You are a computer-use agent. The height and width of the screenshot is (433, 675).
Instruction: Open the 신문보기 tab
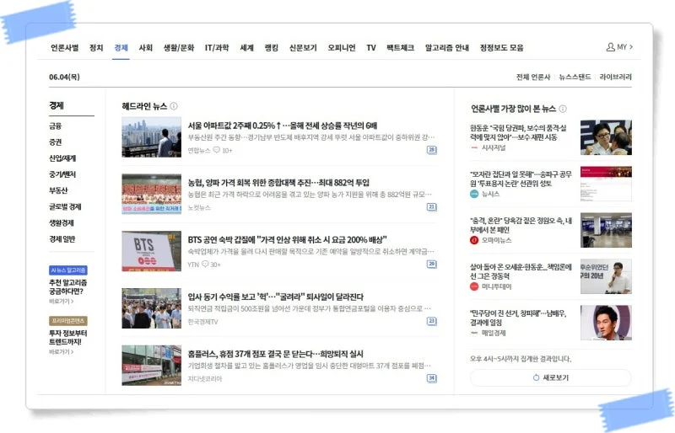coord(303,48)
